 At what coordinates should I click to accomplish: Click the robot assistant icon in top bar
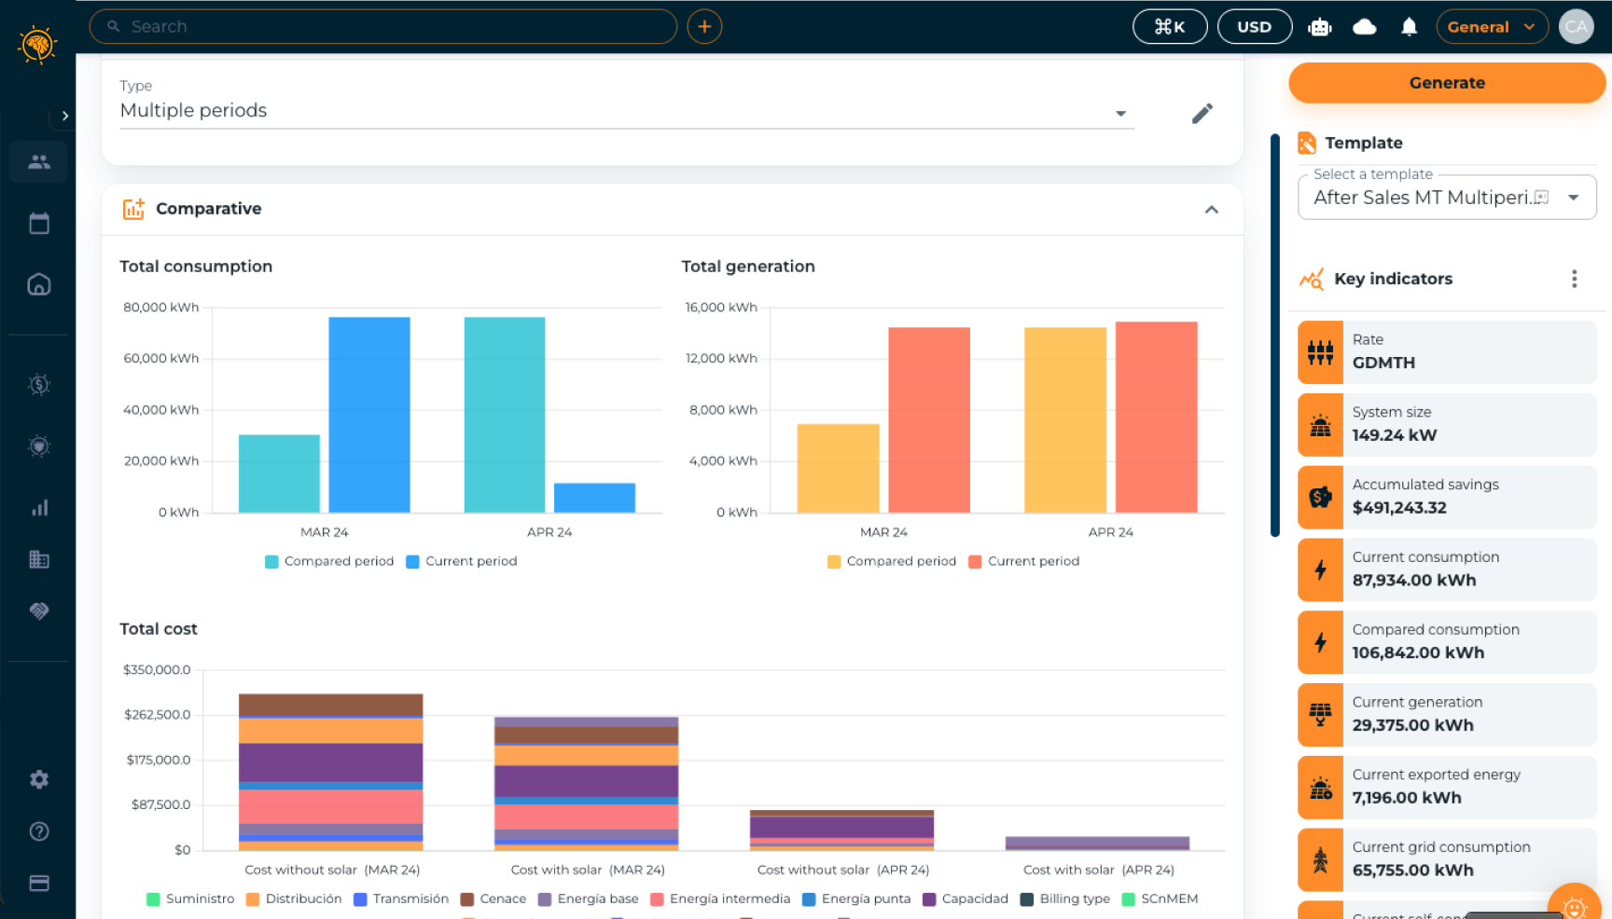point(1320,27)
